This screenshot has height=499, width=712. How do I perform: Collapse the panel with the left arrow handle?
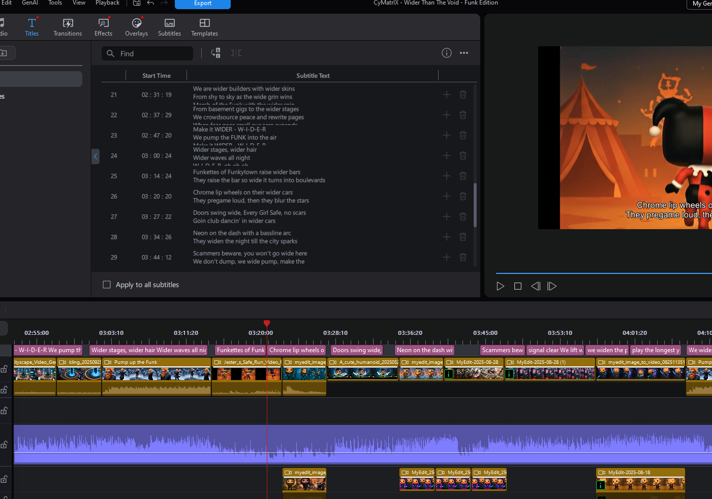[x=95, y=156]
